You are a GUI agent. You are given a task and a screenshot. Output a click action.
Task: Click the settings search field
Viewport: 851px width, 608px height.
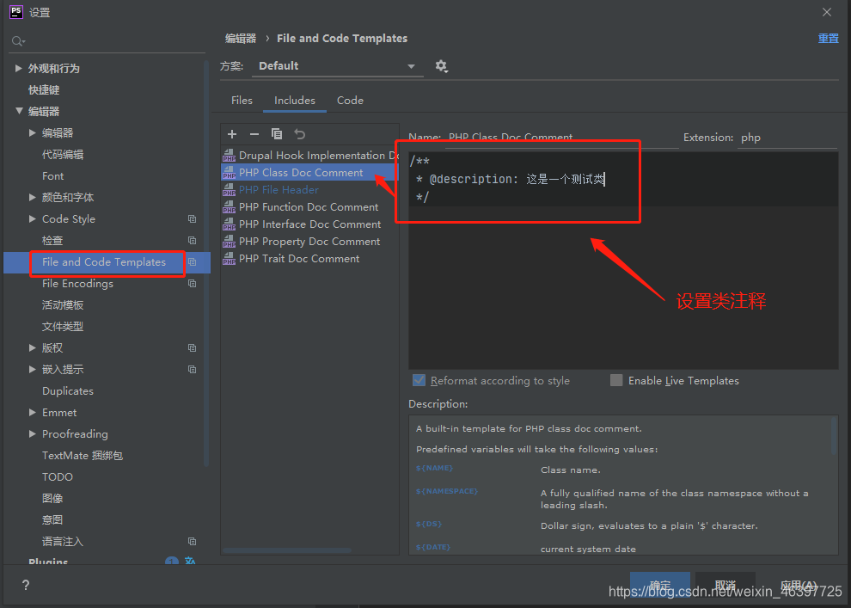coord(107,41)
